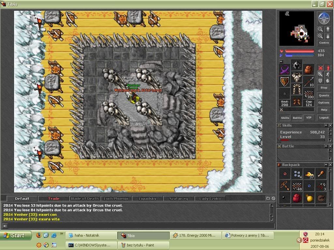
Task: Click the compass rose on the minimap
Action: pos(324,18)
